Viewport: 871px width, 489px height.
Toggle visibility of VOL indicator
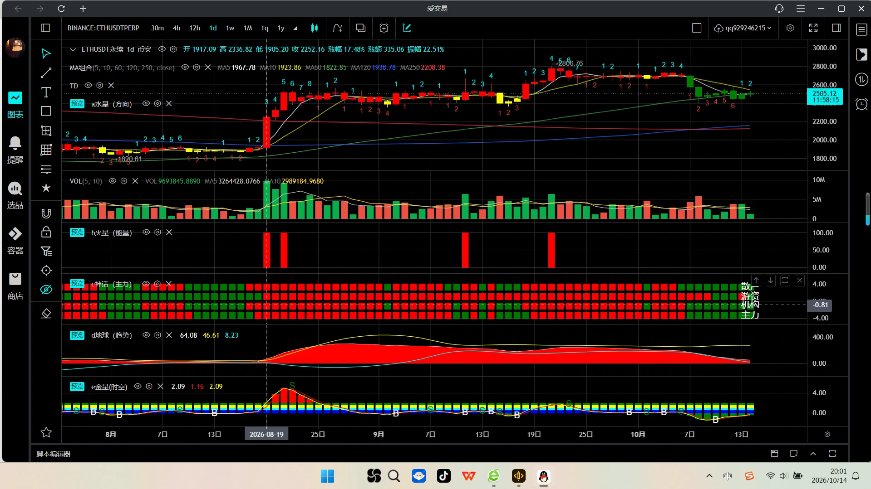pos(113,181)
